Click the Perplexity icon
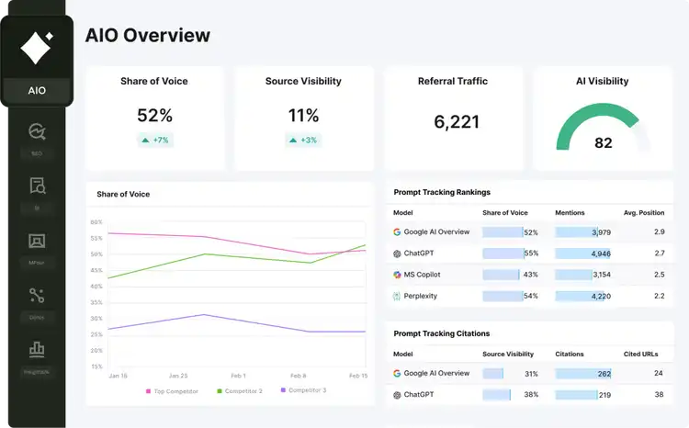 pyautogui.click(x=397, y=296)
